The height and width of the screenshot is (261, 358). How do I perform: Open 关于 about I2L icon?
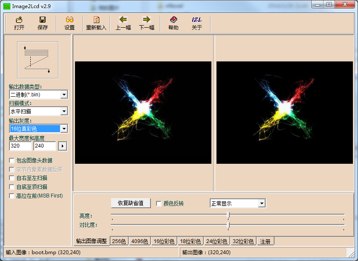[196, 23]
